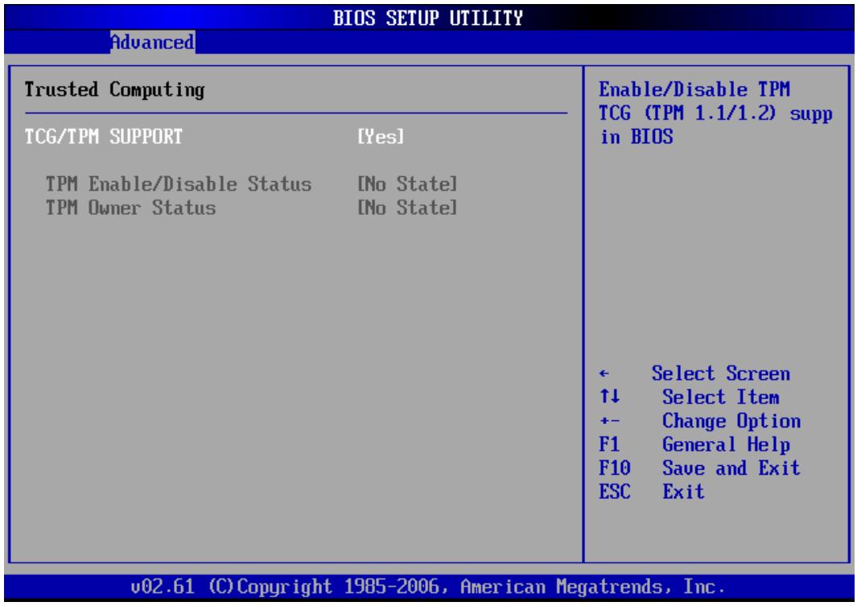857x606 pixels.
Task: Click the F10 key hint
Action: click(615, 468)
